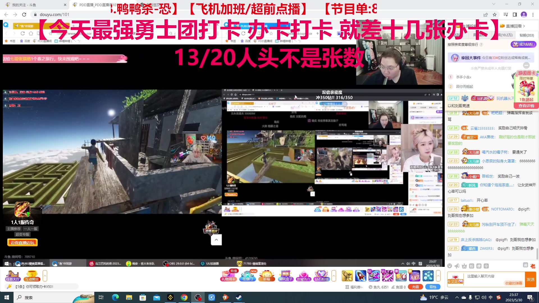Open the 福利券 coupons link

(354, 287)
